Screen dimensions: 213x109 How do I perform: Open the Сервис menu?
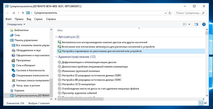coord(39,19)
